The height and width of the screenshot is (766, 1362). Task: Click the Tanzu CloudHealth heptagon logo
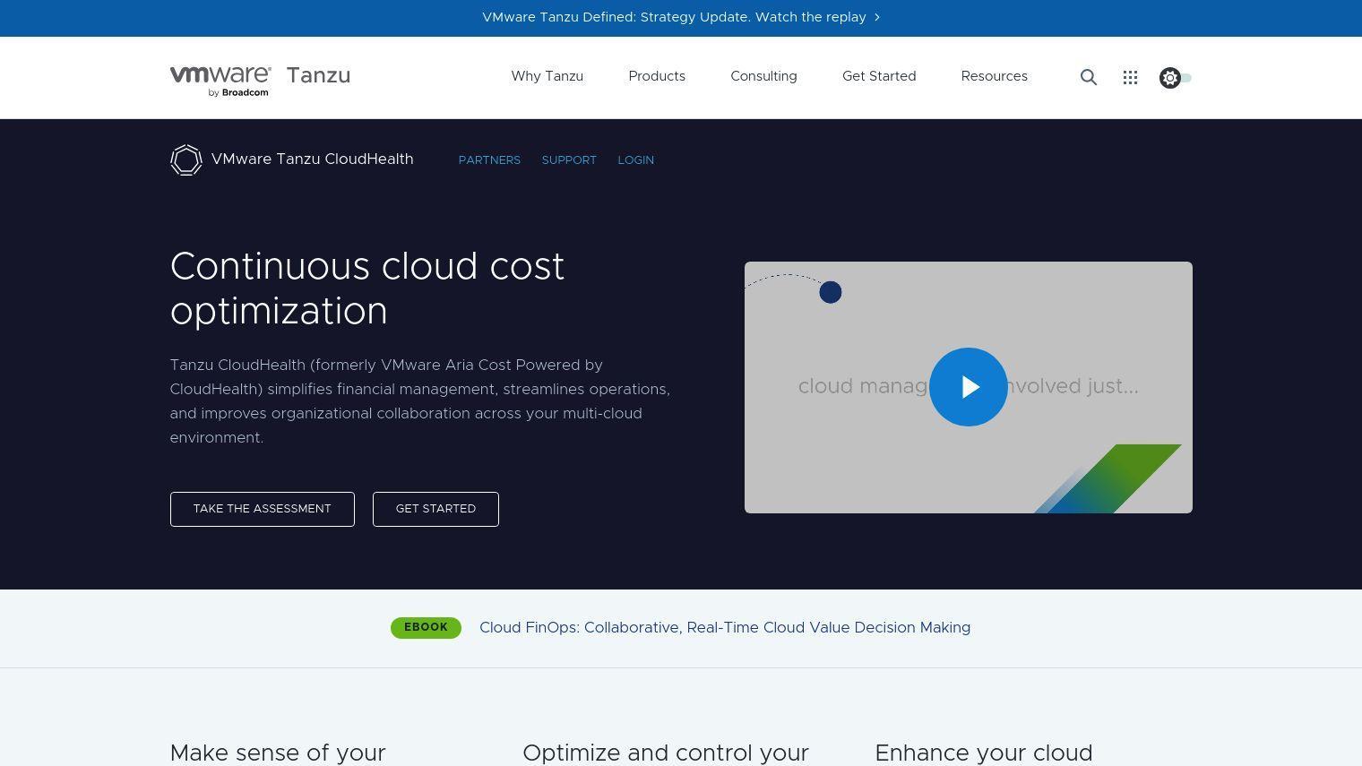[x=186, y=160]
